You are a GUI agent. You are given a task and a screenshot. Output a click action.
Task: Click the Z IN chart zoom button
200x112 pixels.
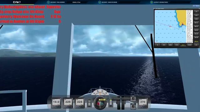[x=196, y=12]
